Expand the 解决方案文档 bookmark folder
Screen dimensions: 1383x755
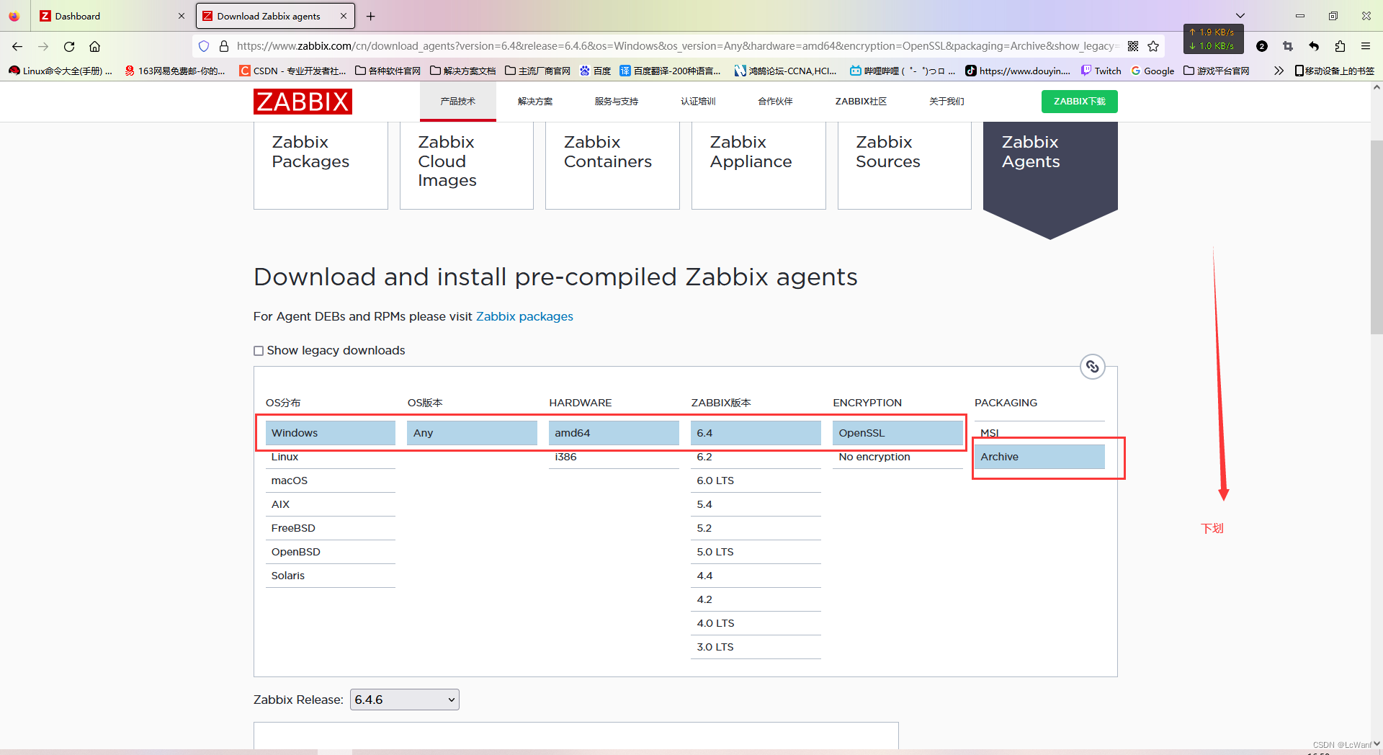(x=463, y=71)
